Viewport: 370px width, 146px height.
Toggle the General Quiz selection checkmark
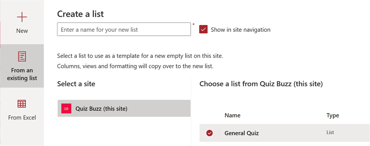point(209,133)
